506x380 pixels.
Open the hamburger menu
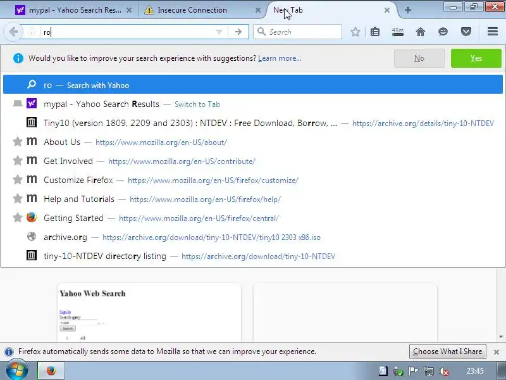(493, 31)
